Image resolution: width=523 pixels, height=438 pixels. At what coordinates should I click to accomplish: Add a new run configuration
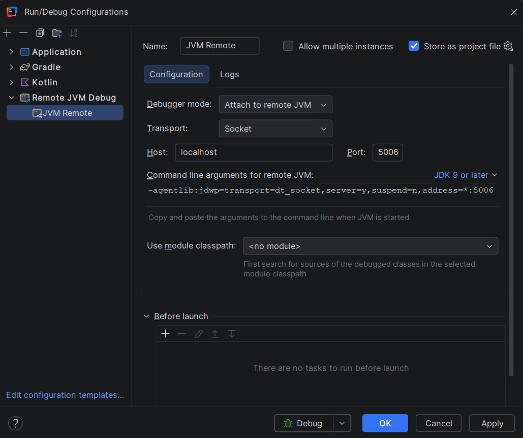(7, 33)
